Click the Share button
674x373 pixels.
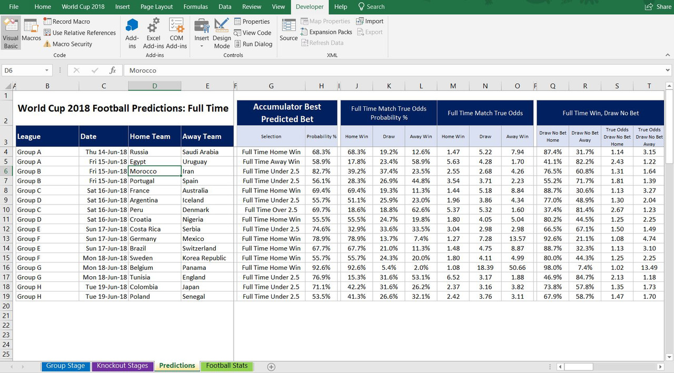coord(658,7)
